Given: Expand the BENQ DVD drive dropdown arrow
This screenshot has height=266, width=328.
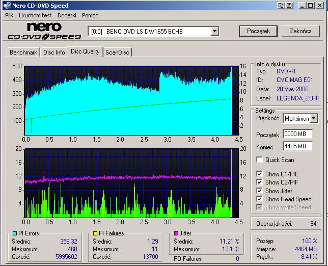Looking at the screenshot, I should pos(214,32).
